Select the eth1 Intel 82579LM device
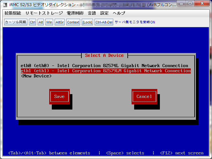This screenshot has width=212, height=159. coord(106,71)
